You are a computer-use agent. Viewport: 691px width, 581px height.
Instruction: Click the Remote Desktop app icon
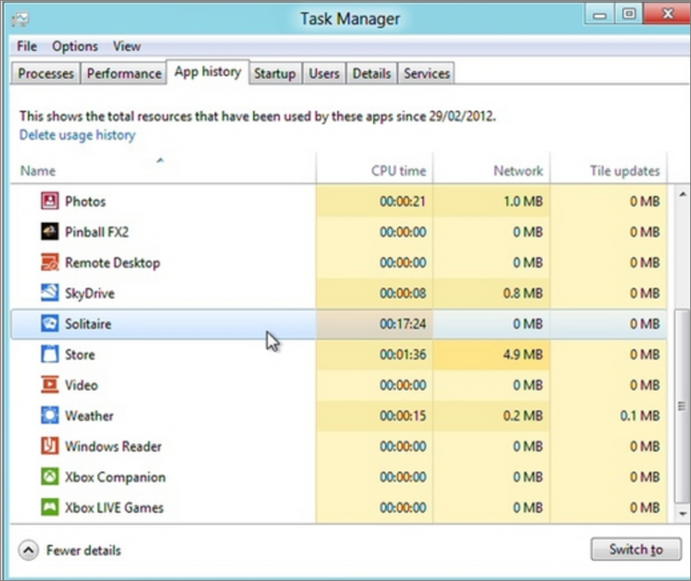point(49,262)
